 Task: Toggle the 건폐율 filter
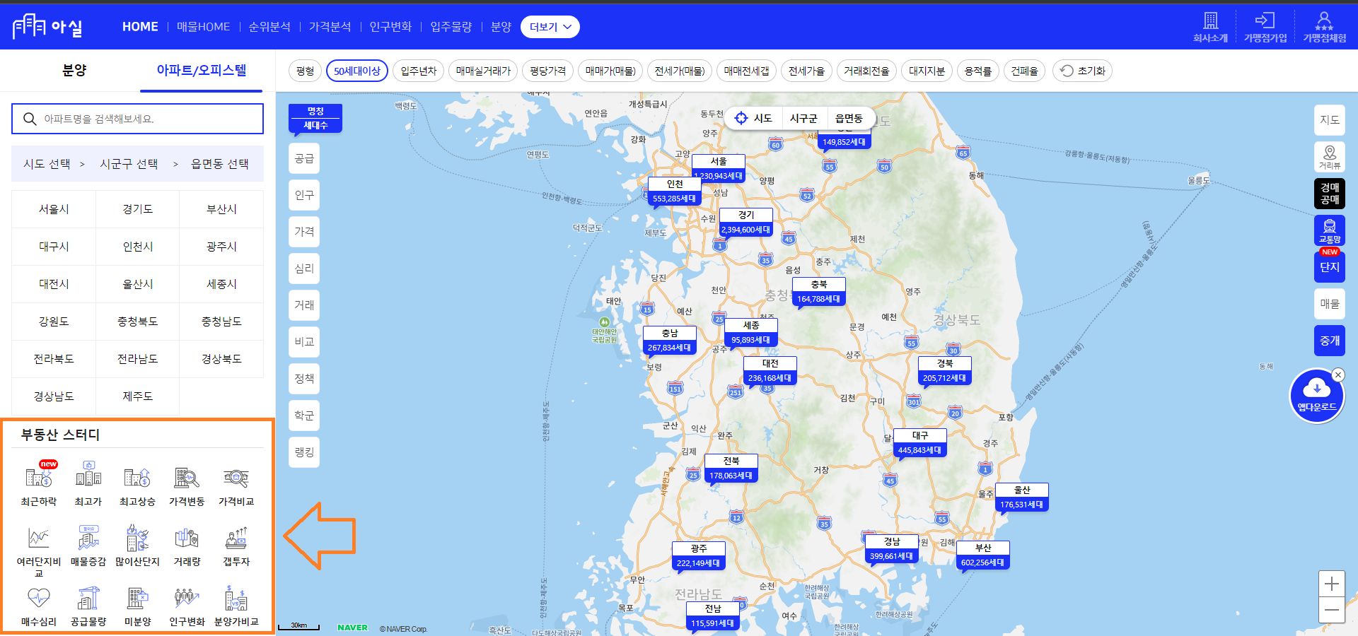1025,71
